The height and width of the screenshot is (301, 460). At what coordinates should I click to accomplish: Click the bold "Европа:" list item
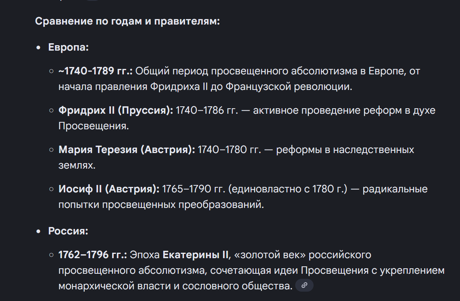coord(68,48)
